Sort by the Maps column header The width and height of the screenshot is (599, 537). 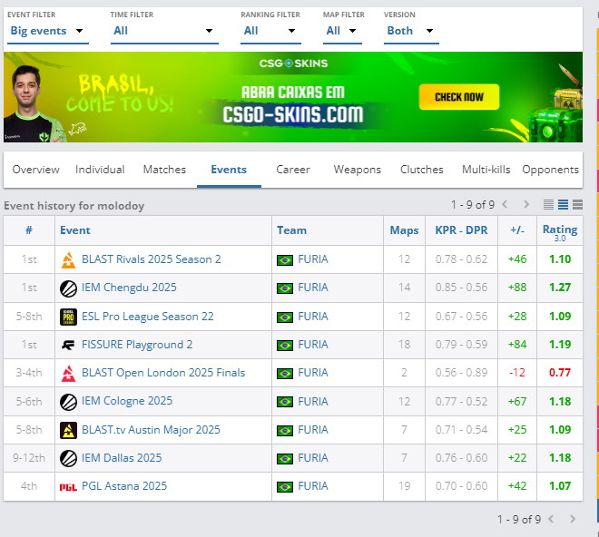coord(404,230)
